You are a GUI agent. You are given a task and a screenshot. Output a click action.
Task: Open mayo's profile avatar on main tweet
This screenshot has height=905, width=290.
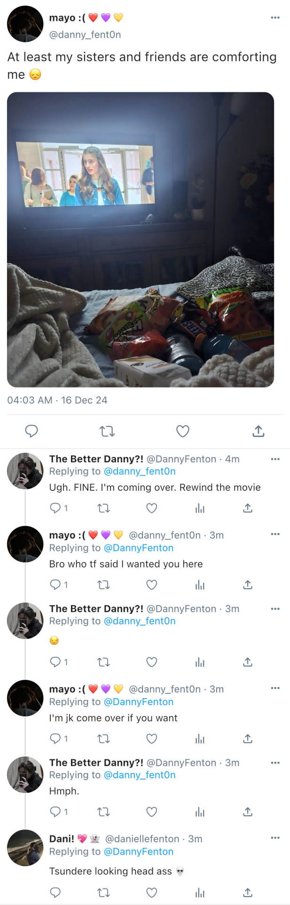25,24
